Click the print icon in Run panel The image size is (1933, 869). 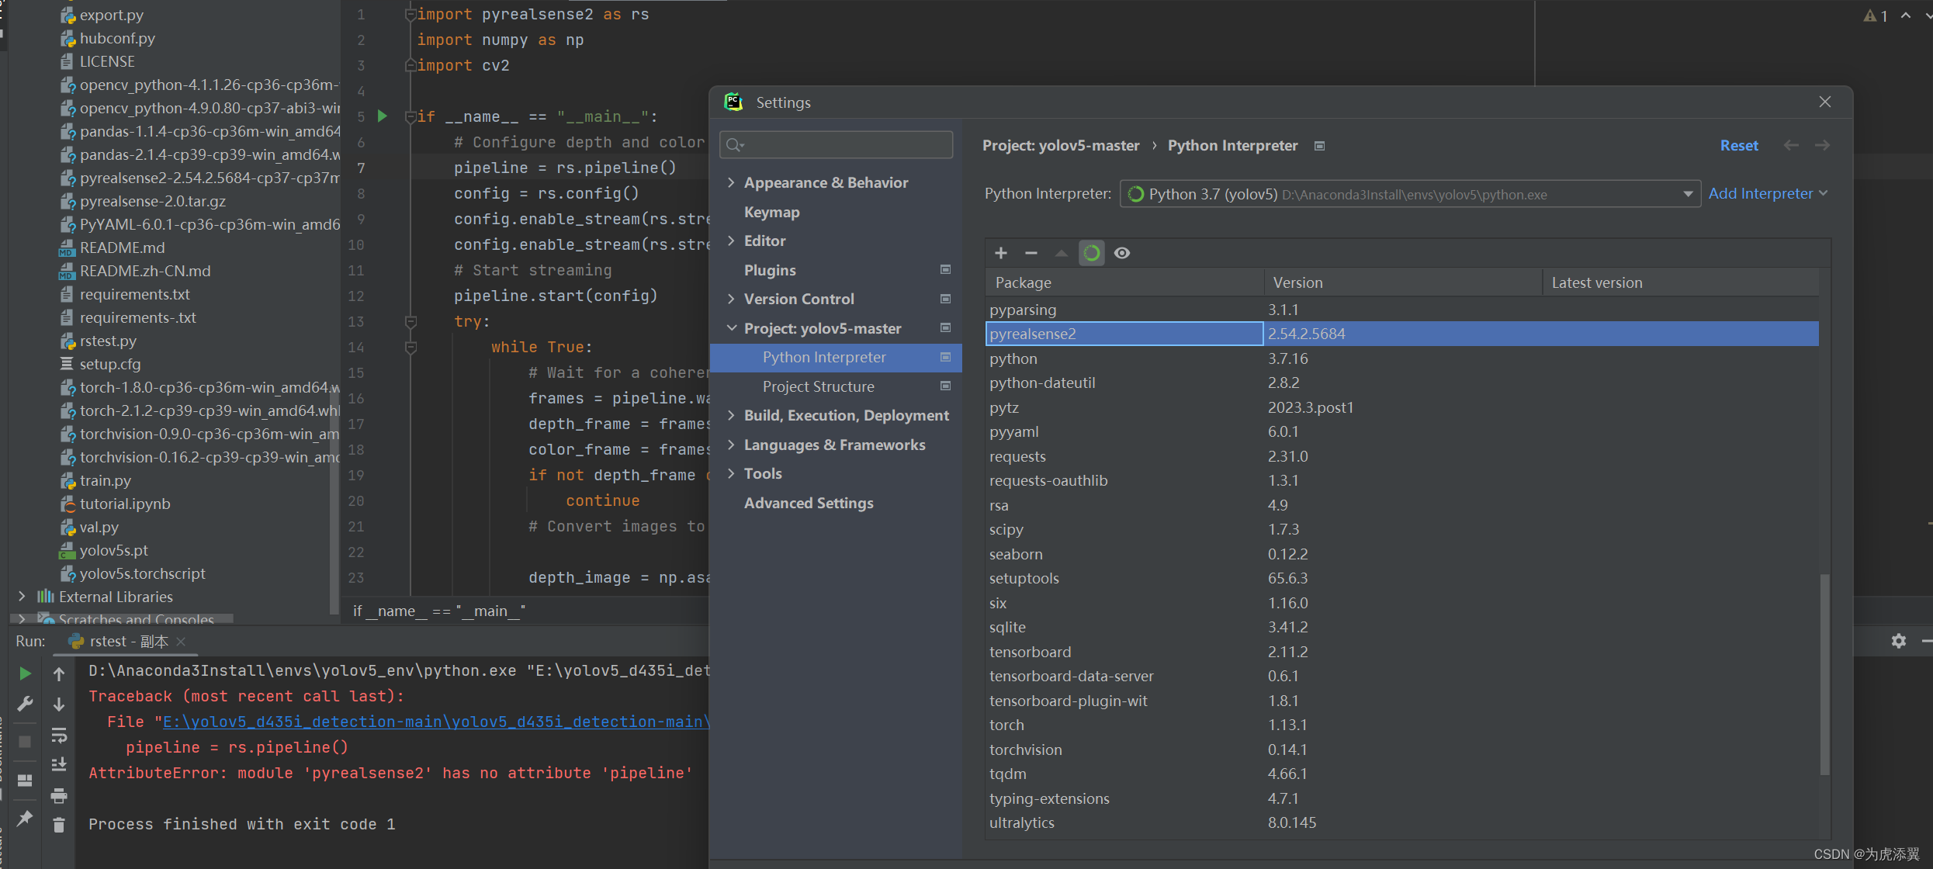(59, 795)
